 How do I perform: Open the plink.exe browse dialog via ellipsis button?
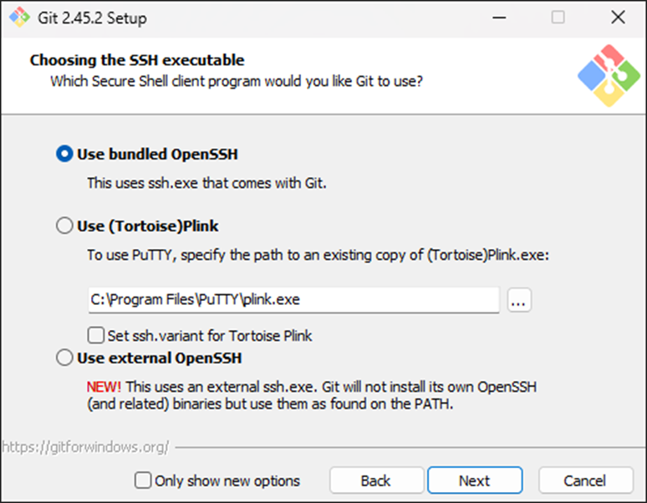pos(519,300)
